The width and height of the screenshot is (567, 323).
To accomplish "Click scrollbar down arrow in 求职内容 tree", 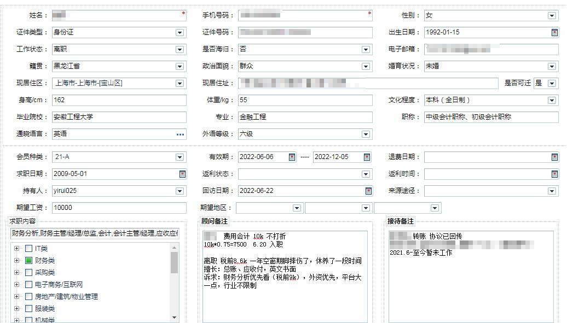I will point(174,318).
